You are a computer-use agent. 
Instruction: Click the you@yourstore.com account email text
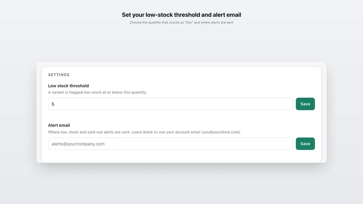(221, 132)
